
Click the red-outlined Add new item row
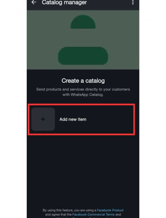pyautogui.click(x=81, y=119)
